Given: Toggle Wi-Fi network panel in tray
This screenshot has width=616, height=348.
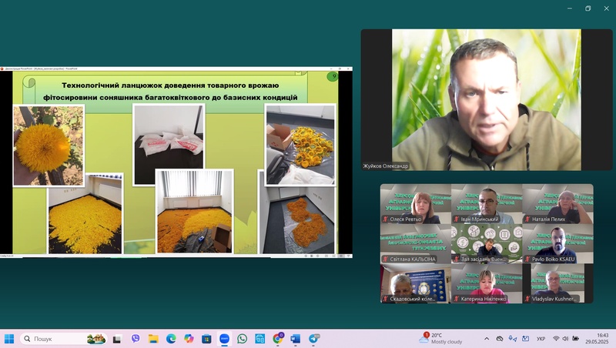Looking at the screenshot, I should [555, 339].
